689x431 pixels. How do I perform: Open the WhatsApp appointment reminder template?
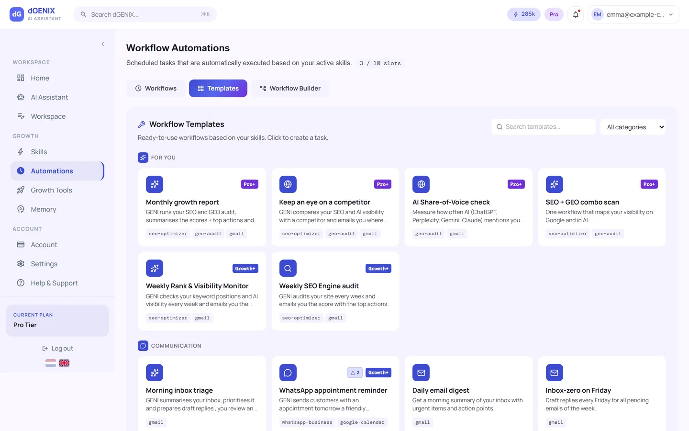pyautogui.click(x=335, y=394)
